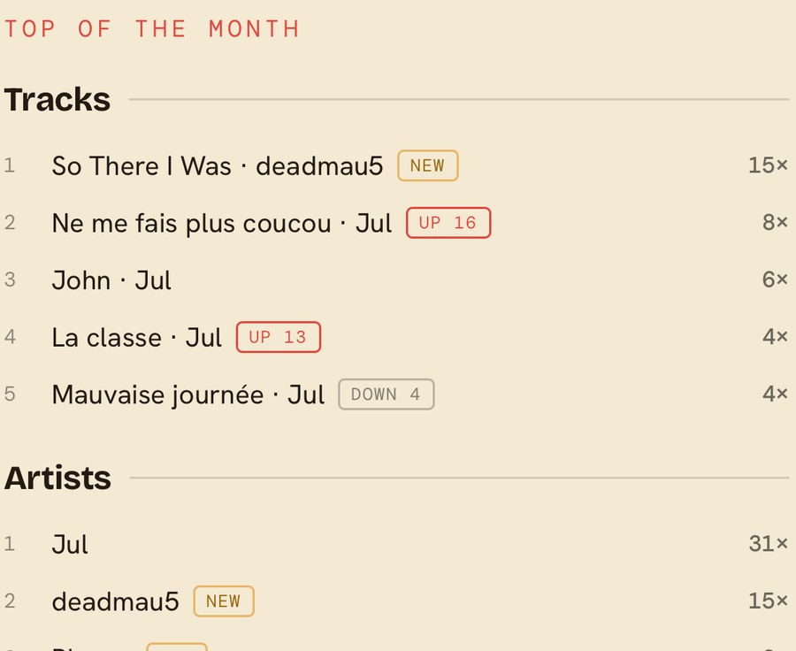This screenshot has width=796, height=651.
Task: Click the 31× play count for Jul
Action: pyautogui.click(x=768, y=543)
